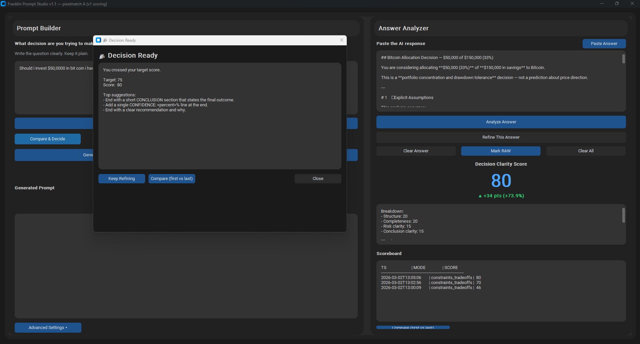This screenshot has width=640, height=344.
Task: Toggle the Mark RAW button
Action: [x=500, y=151]
